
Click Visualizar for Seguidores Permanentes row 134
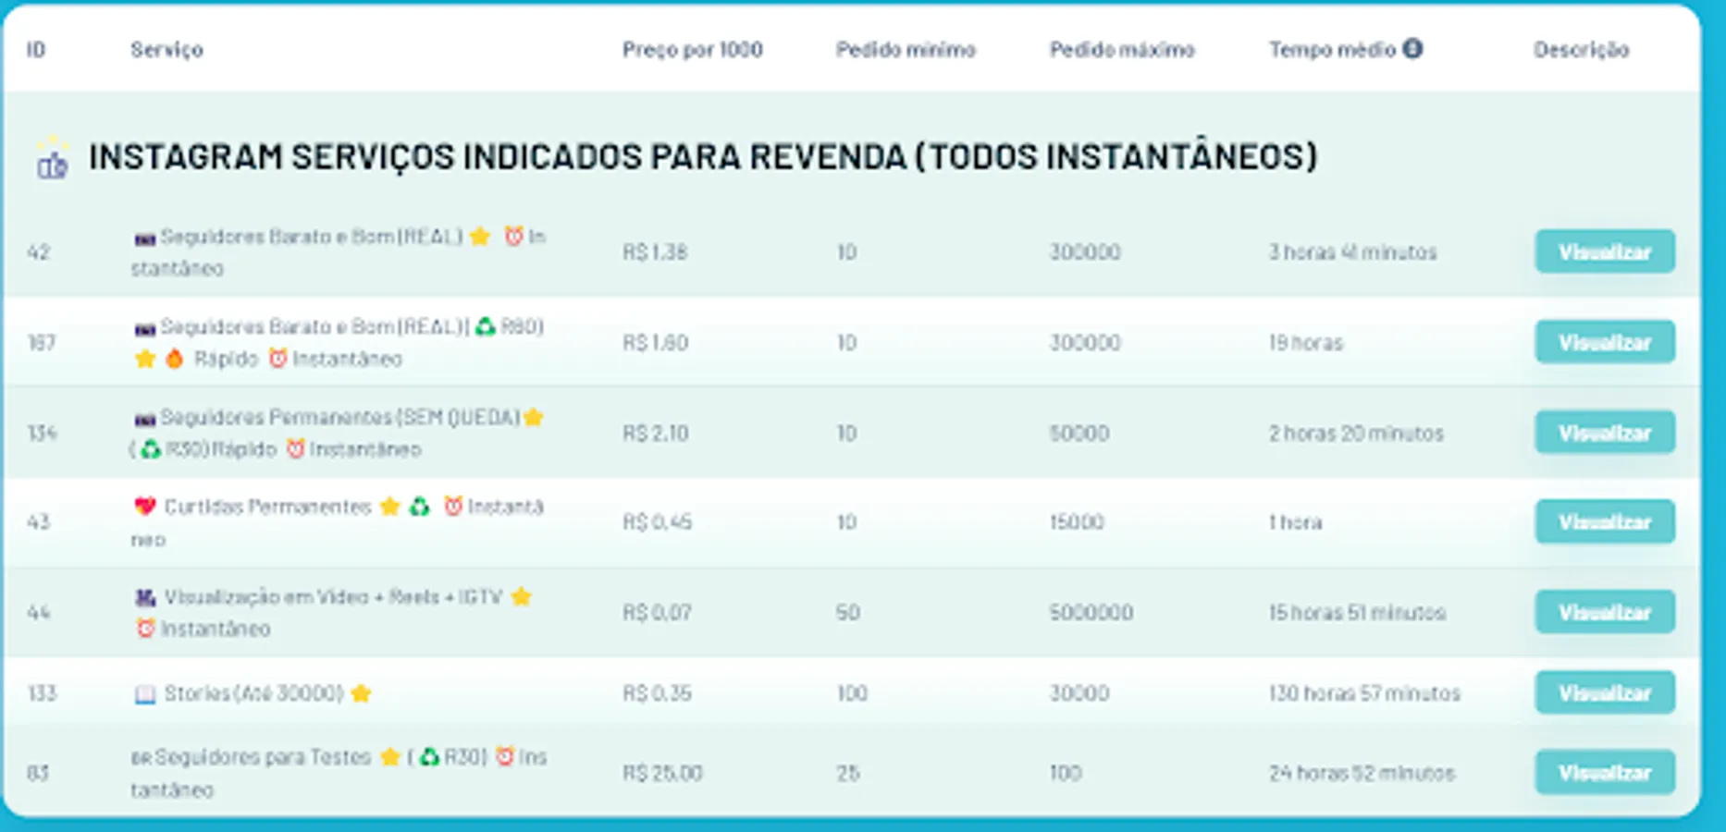[x=1605, y=433]
